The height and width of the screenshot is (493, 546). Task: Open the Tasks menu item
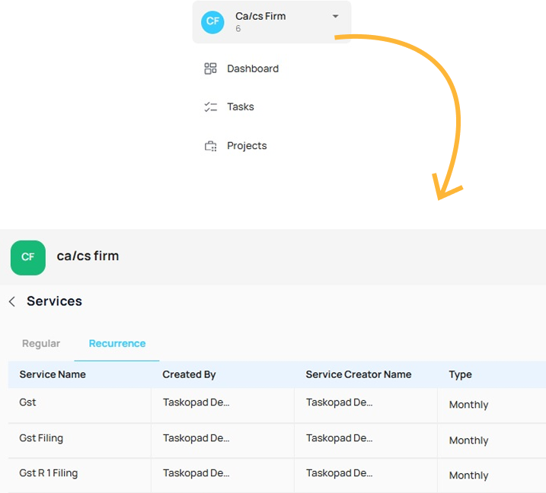[x=241, y=107]
